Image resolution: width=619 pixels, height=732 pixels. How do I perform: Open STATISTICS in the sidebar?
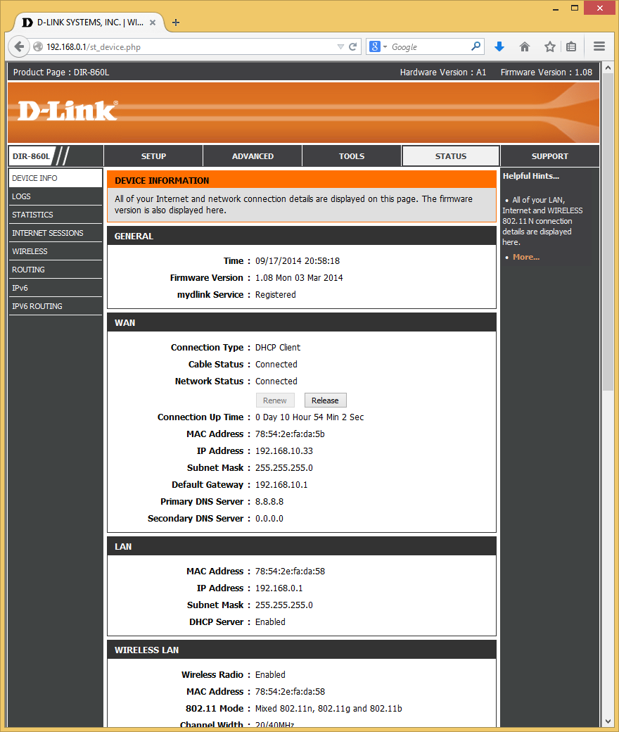coord(56,215)
